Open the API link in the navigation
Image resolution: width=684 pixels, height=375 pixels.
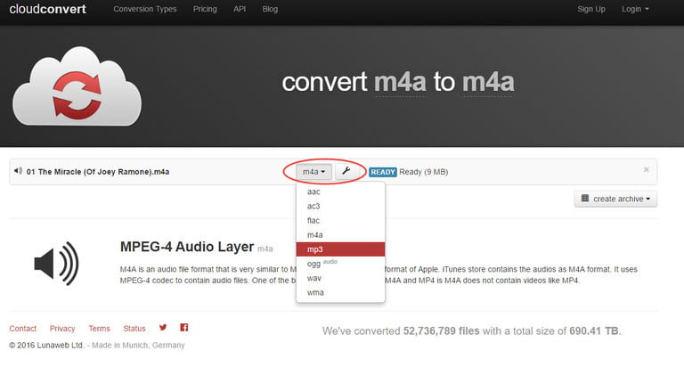[x=240, y=9]
